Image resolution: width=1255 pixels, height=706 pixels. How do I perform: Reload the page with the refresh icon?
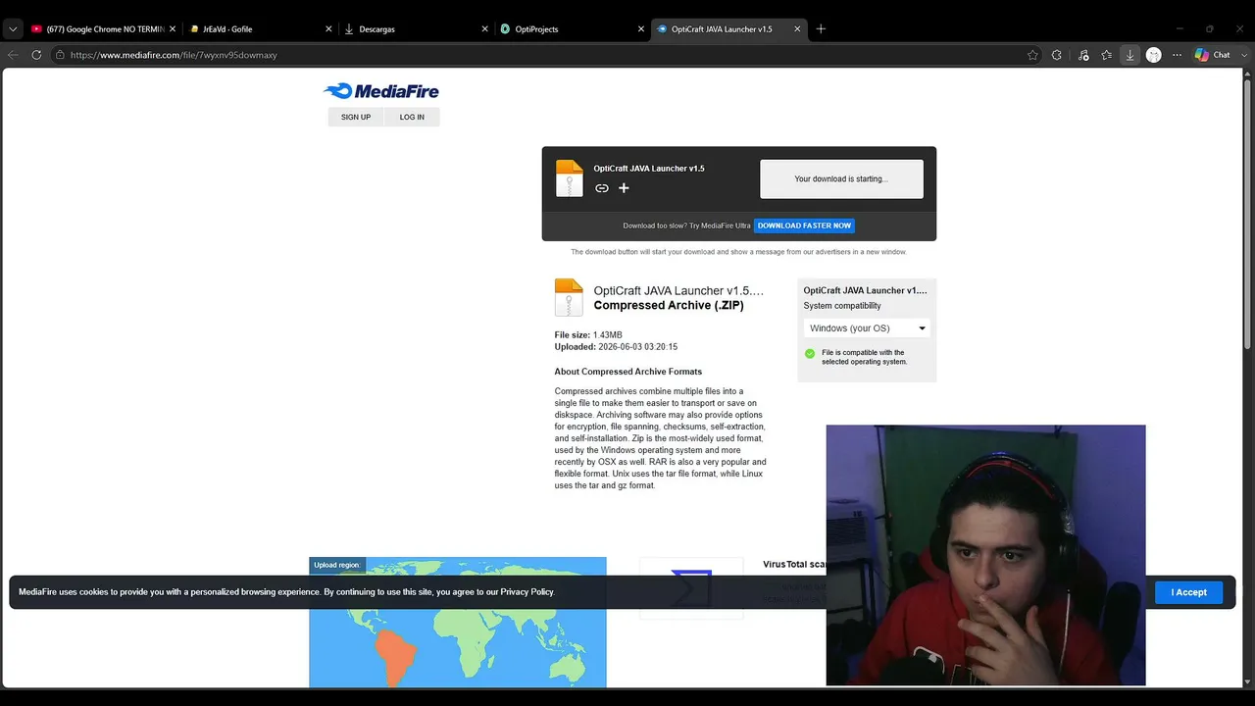click(x=37, y=55)
